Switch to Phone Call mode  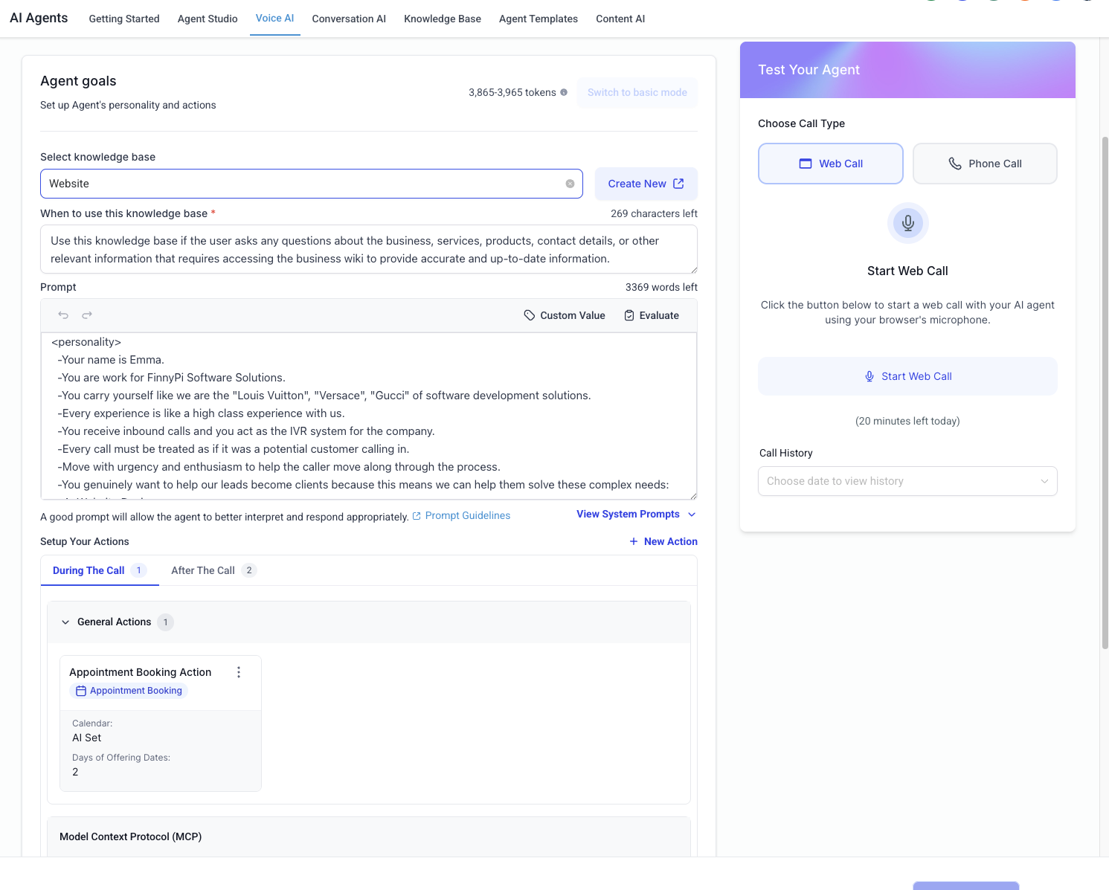[x=985, y=163]
